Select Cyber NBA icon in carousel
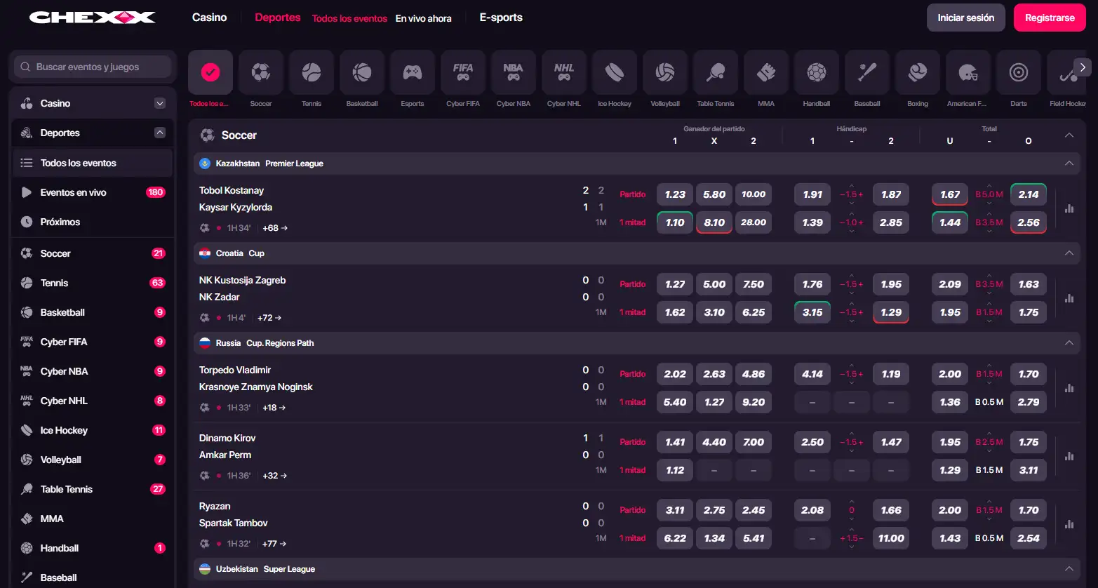1098x588 pixels. [x=514, y=72]
